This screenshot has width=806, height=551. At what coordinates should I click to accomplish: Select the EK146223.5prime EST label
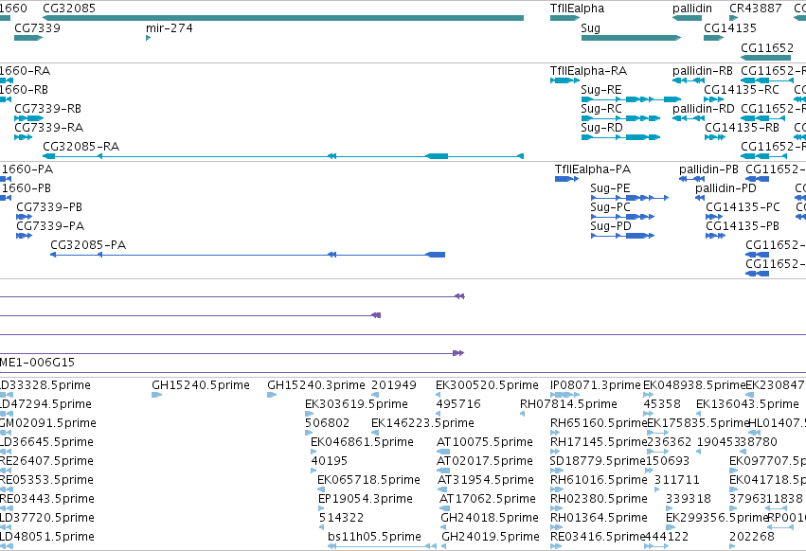pyautogui.click(x=422, y=423)
